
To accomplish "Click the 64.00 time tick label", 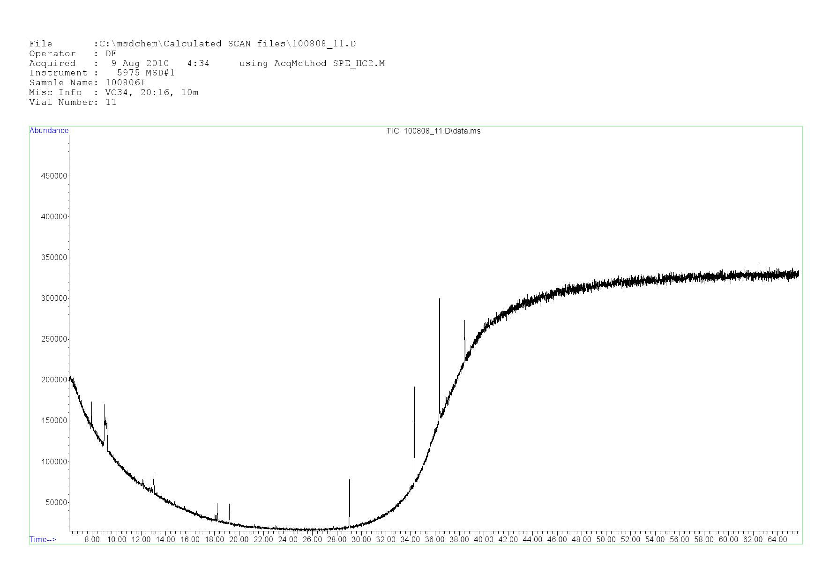I will coord(777,539).
